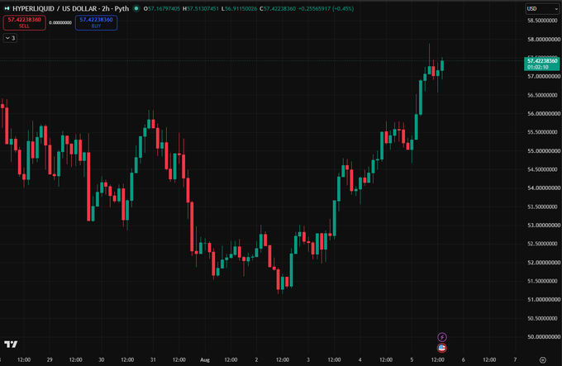Click the 52.00000000 price axis label

click(544, 263)
